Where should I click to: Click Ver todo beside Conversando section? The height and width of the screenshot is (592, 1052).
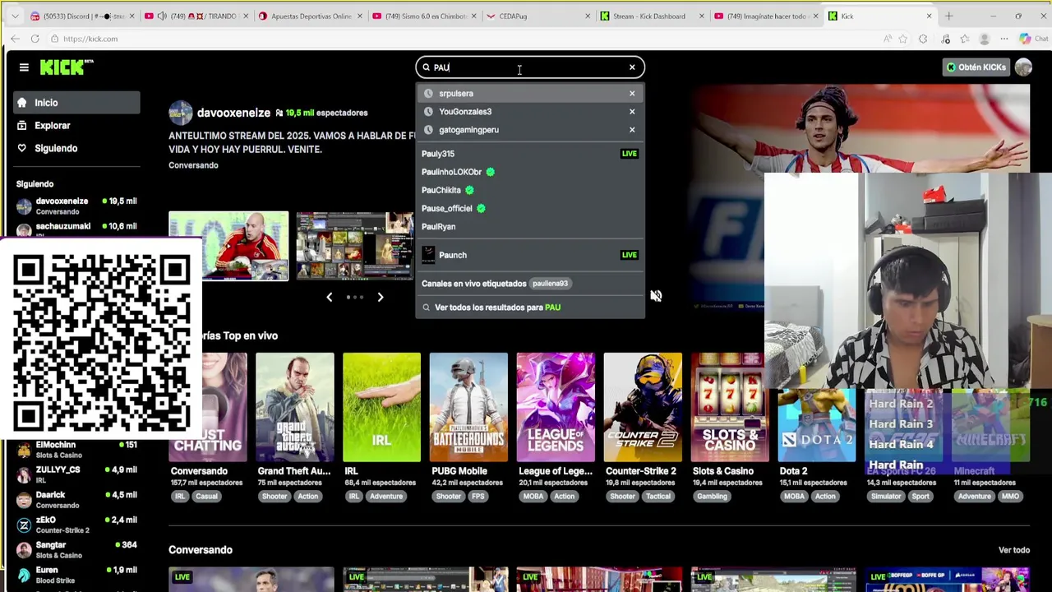click(1014, 550)
